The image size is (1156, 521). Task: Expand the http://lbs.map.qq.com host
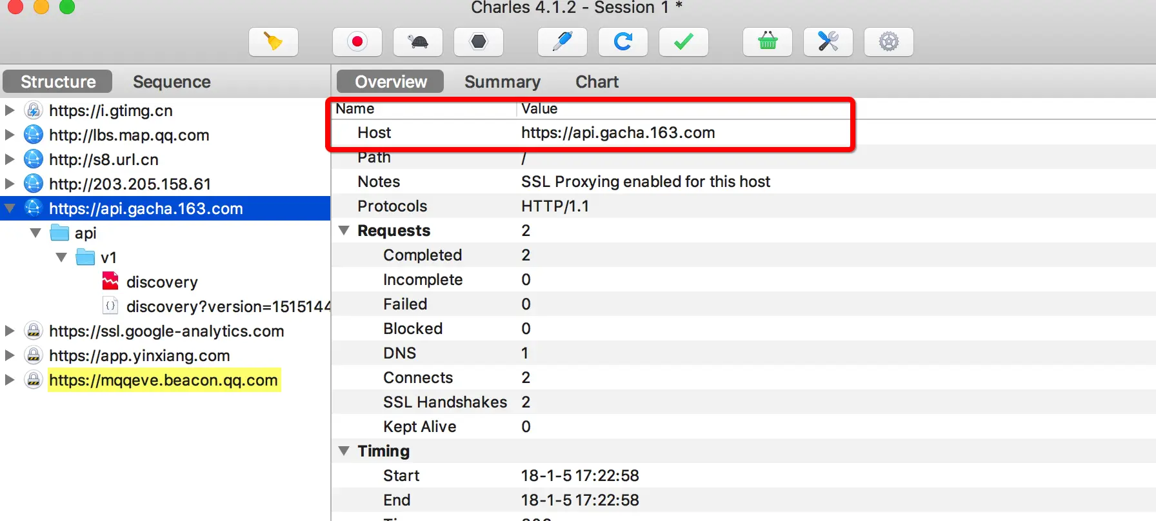pos(10,135)
